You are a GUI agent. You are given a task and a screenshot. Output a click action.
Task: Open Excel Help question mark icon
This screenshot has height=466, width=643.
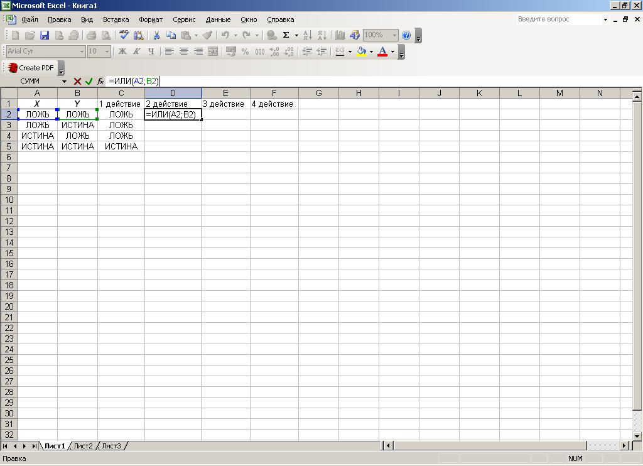pyautogui.click(x=406, y=35)
